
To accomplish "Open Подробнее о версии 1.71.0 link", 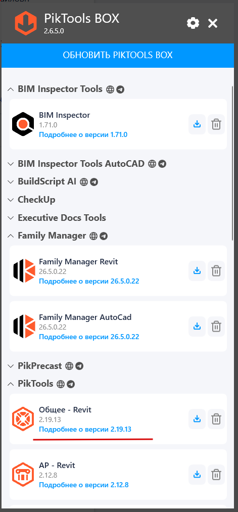I will point(83,134).
